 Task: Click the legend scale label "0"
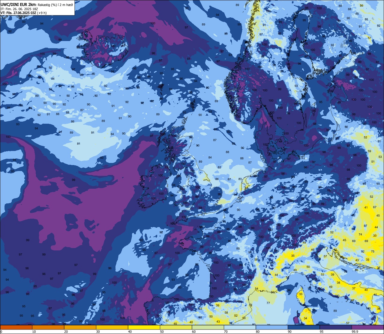(x=1, y=332)
